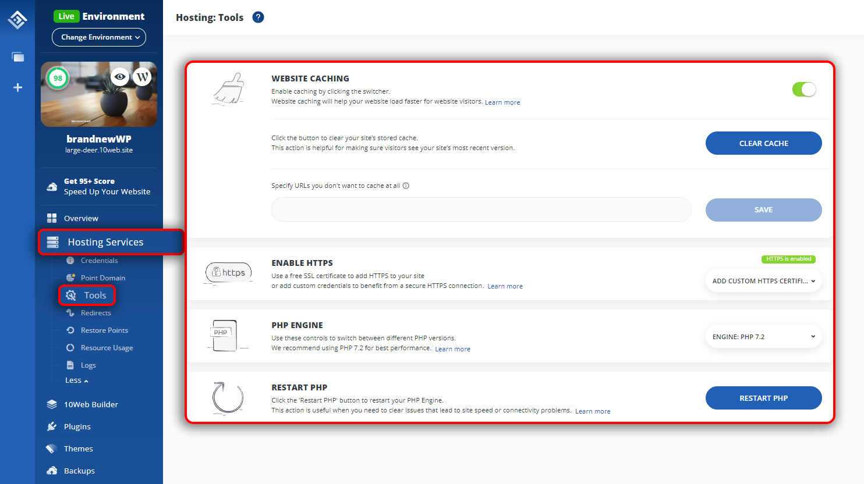Click the Live environment badge
This screenshot has height=484, width=864.
66,16
